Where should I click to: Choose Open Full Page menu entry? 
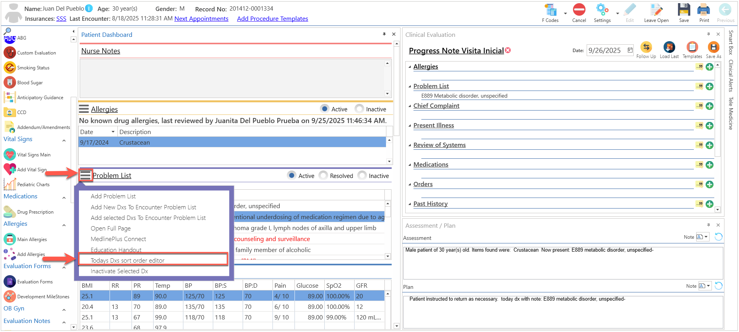pos(111,228)
